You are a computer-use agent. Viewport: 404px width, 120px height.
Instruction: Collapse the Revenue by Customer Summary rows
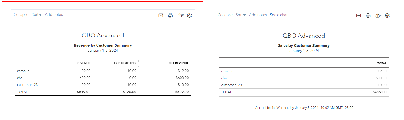(x=21, y=15)
